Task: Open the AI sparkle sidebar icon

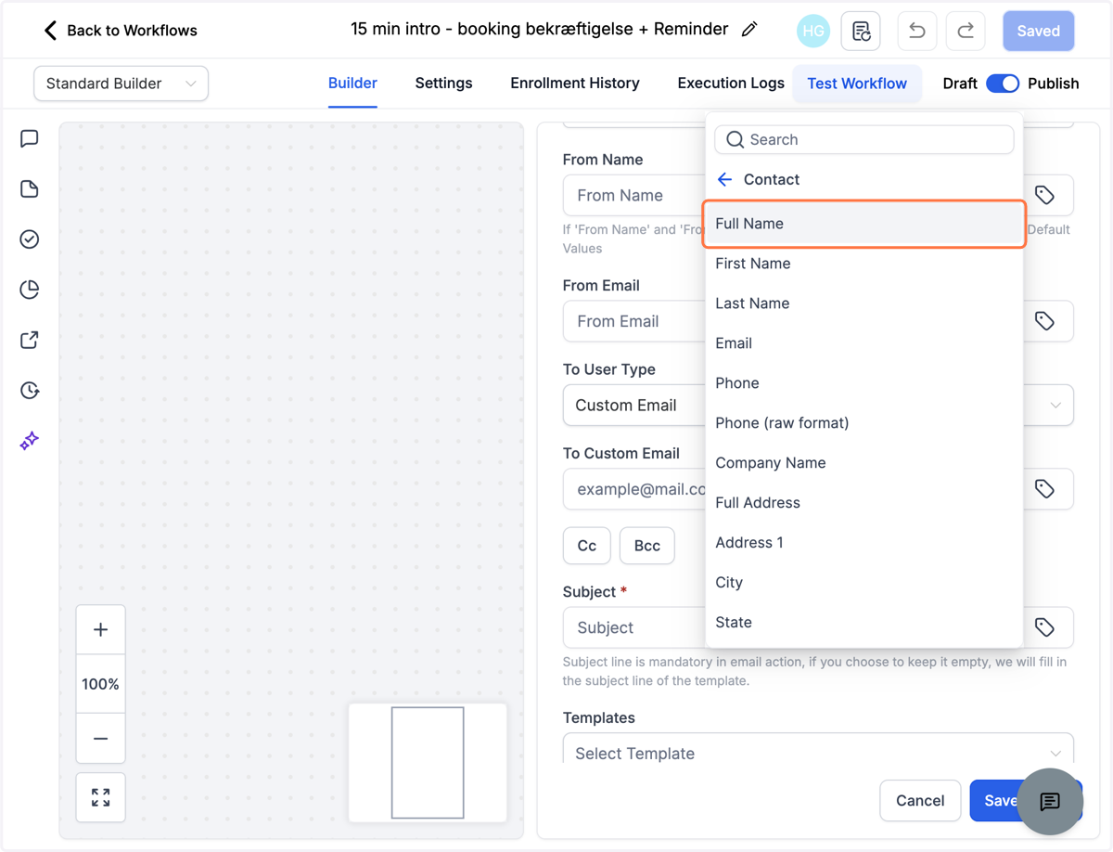Action: (x=30, y=440)
